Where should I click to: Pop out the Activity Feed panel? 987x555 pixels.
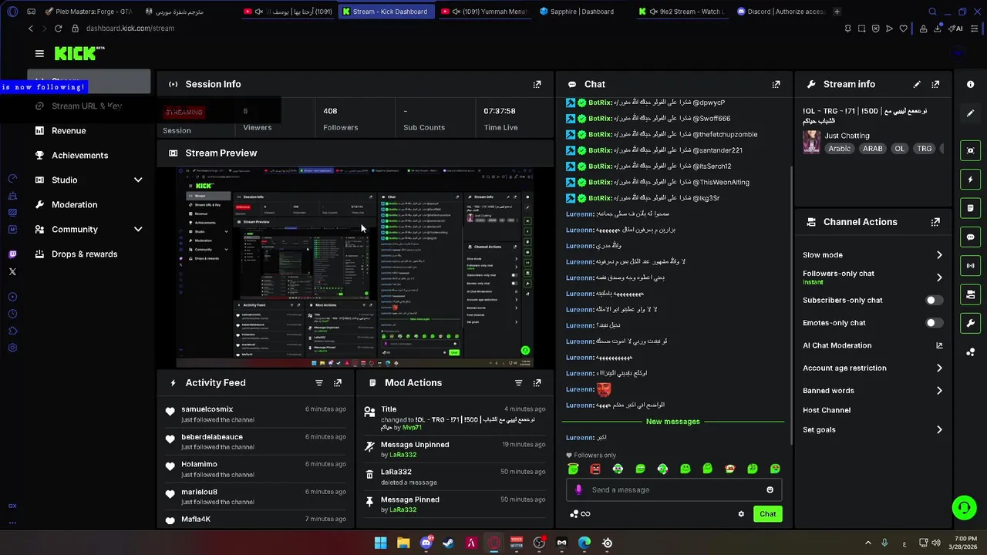click(337, 382)
